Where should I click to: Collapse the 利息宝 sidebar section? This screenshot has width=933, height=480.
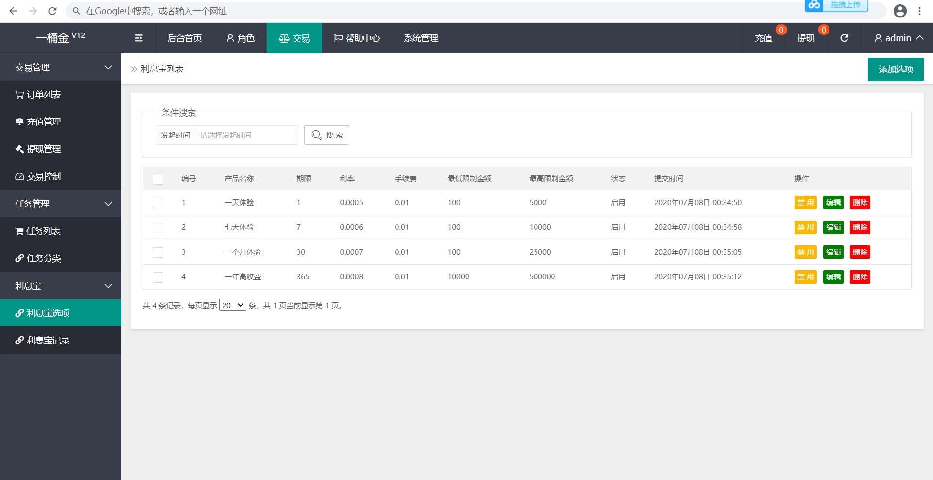(61, 286)
